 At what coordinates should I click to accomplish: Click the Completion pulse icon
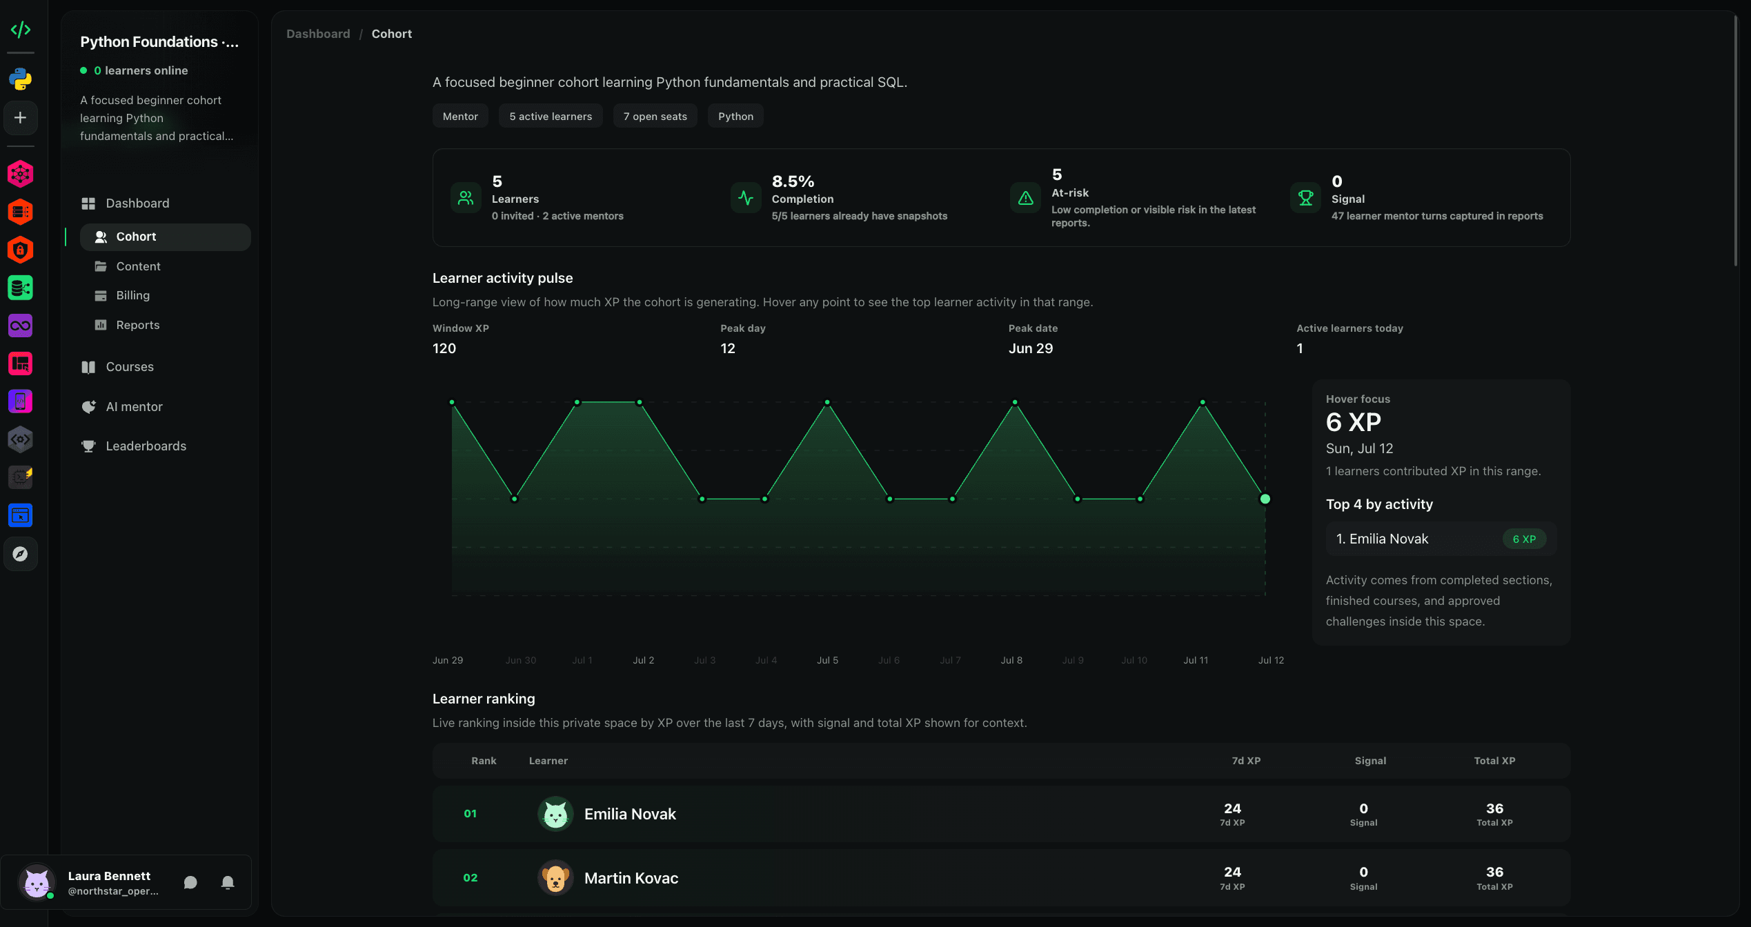click(746, 198)
